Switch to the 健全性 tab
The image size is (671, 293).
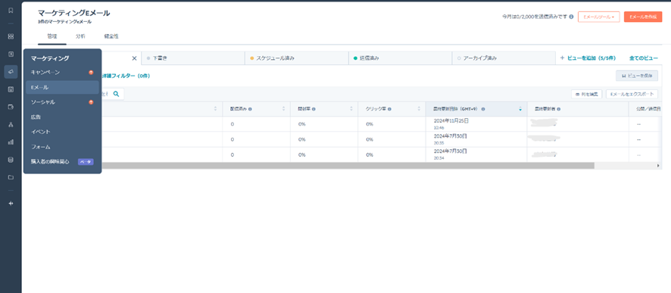point(111,36)
